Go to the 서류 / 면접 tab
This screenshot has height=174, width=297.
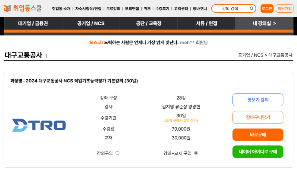point(207,23)
